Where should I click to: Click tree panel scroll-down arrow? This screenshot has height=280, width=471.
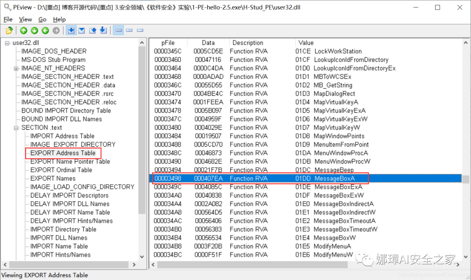pos(142,257)
